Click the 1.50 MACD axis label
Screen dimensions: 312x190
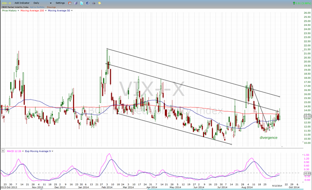[x=306, y=155]
